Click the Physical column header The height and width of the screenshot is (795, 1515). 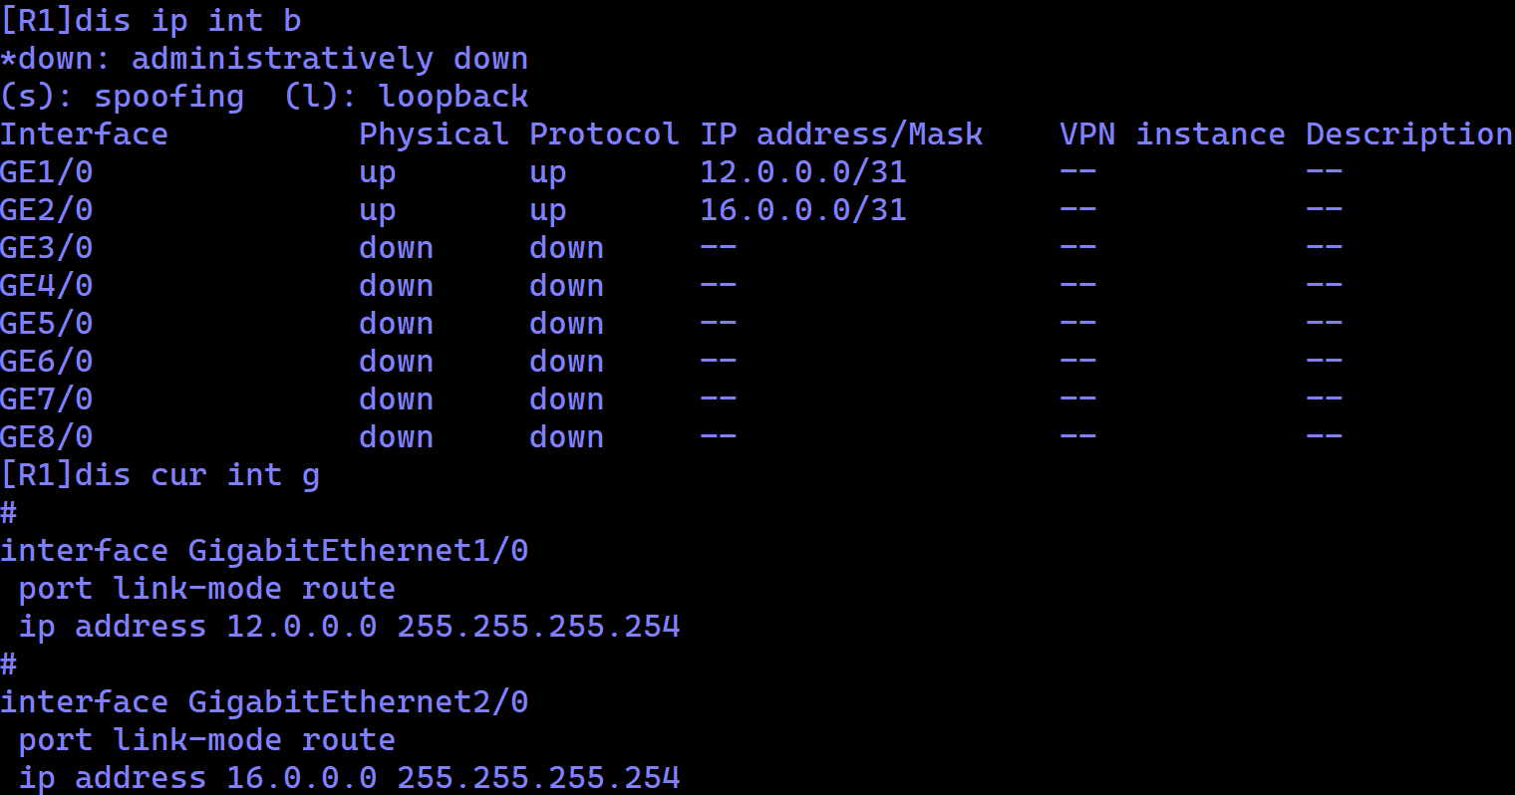point(433,134)
